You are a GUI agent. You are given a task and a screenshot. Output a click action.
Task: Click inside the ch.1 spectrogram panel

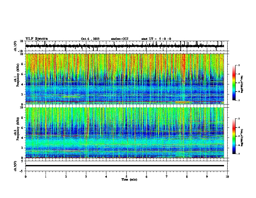click(x=125, y=79)
